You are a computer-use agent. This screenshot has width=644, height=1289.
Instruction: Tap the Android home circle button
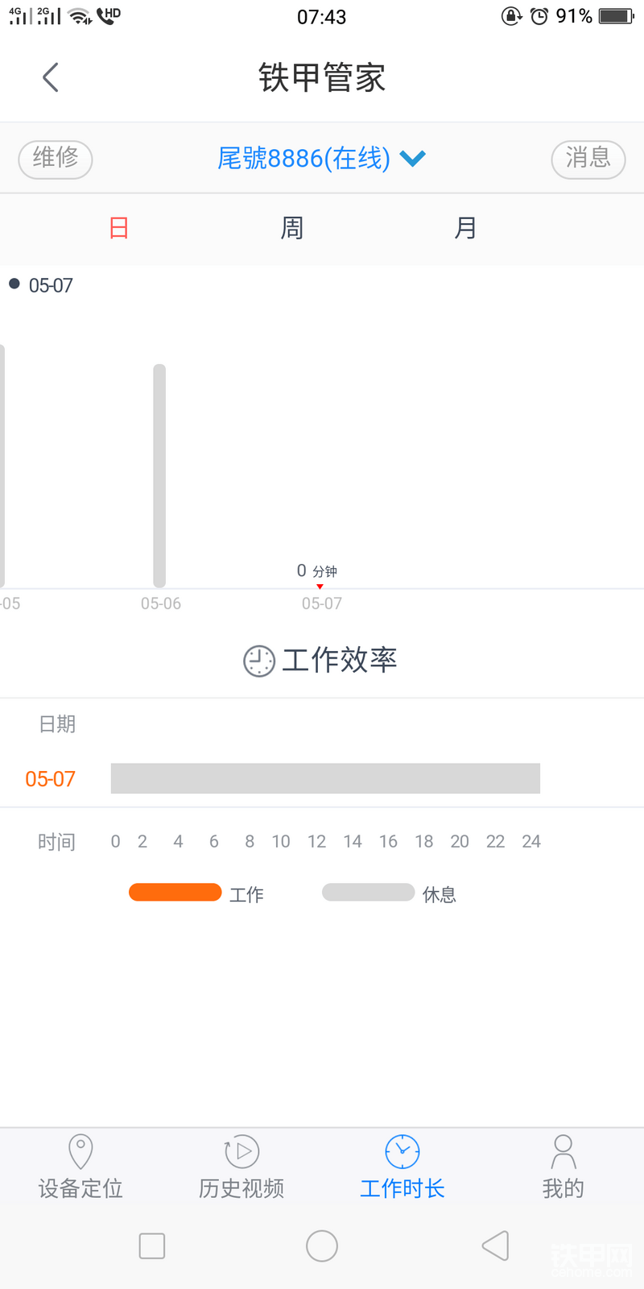[322, 1245]
